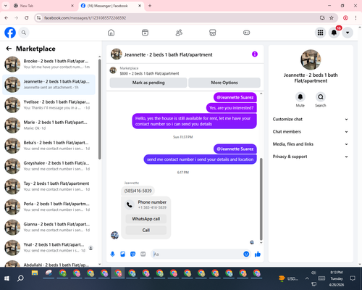Search in conversation magnifier icon
This screenshot has height=290, width=362.
[321, 97]
